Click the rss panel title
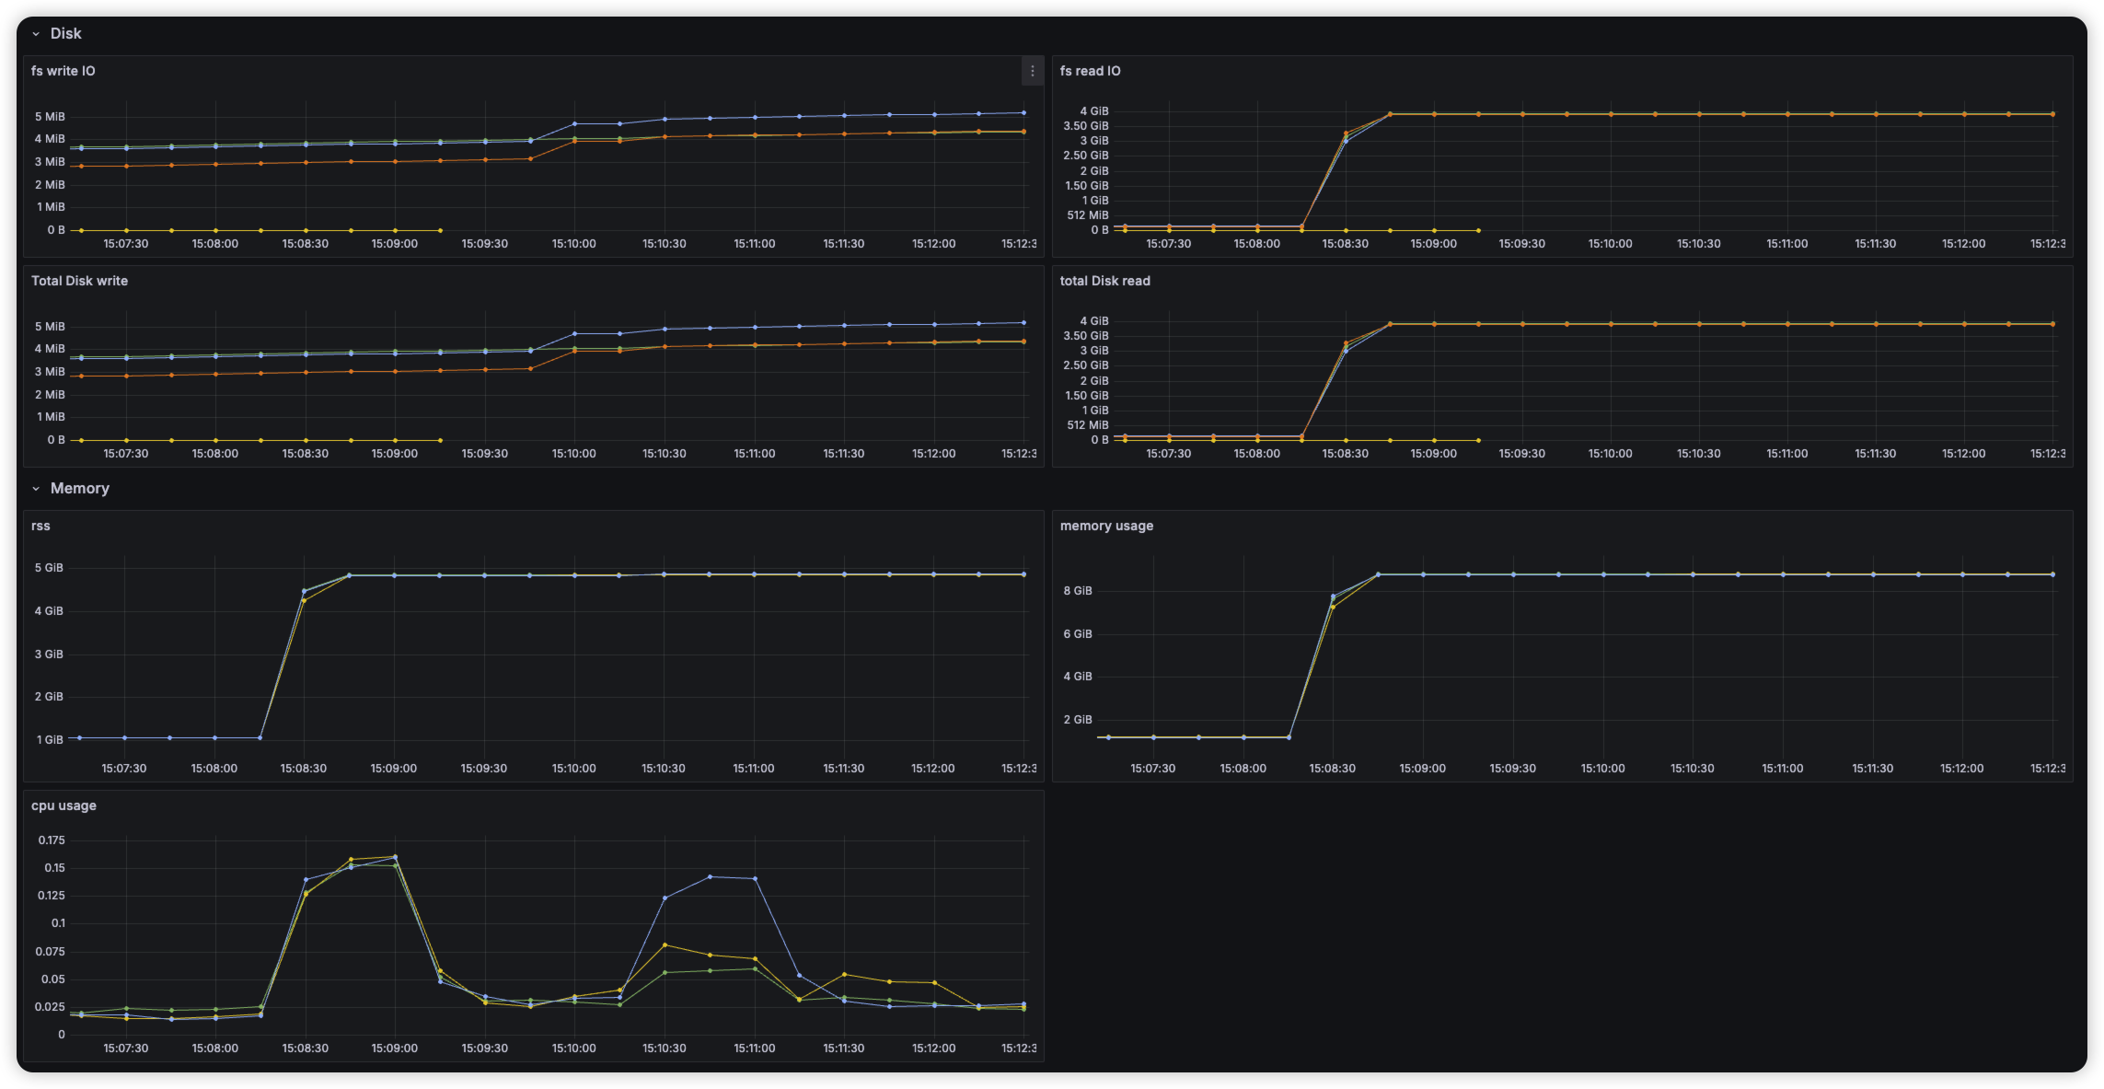The height and width of the screenshot is (1089, 2104). tap(40, 526)
